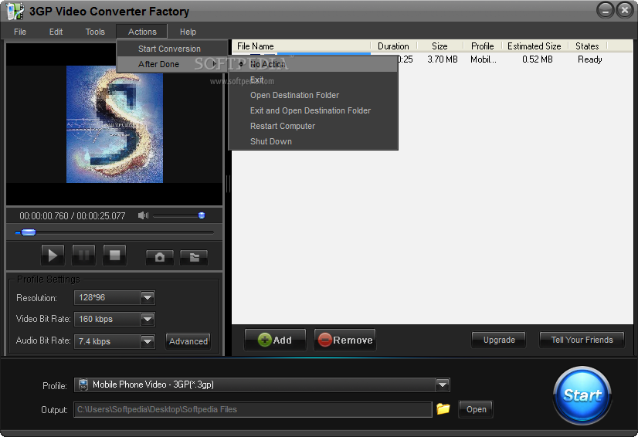
Task: Click the 3.70 MB size cell
Action: [x=443, y=59]
